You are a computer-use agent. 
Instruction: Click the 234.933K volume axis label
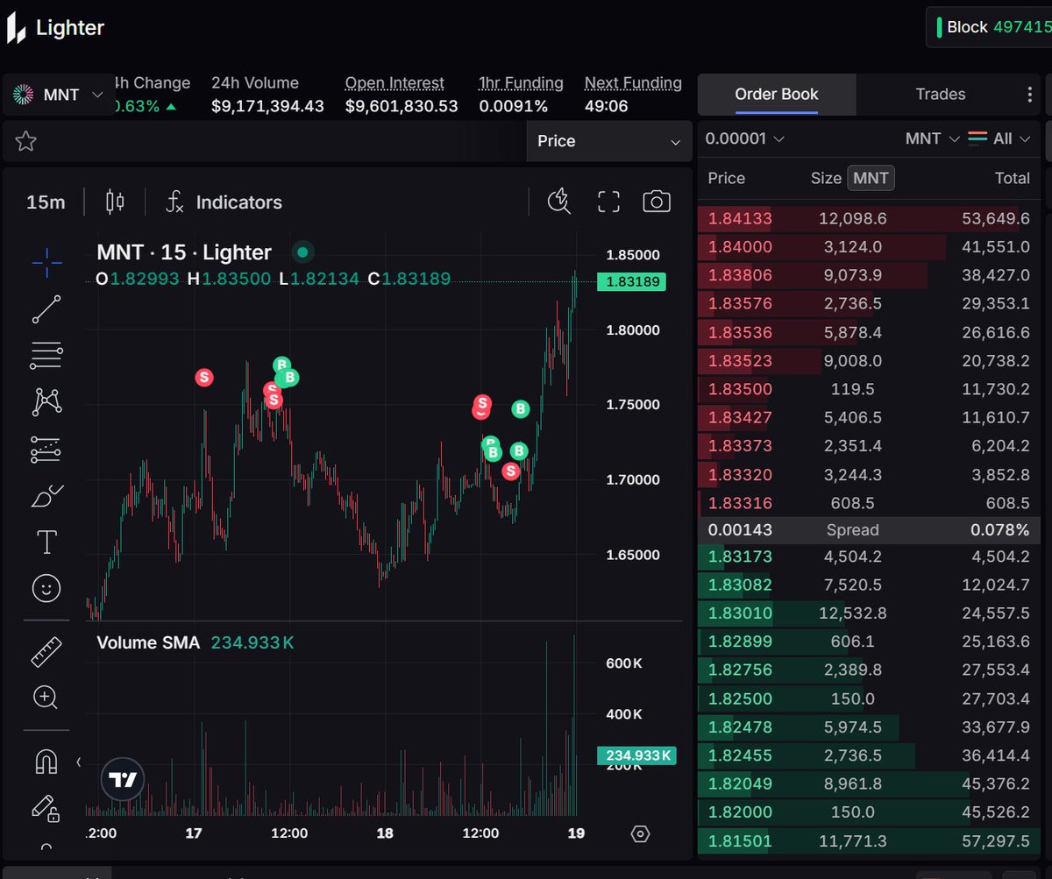[x=636, y=755]
